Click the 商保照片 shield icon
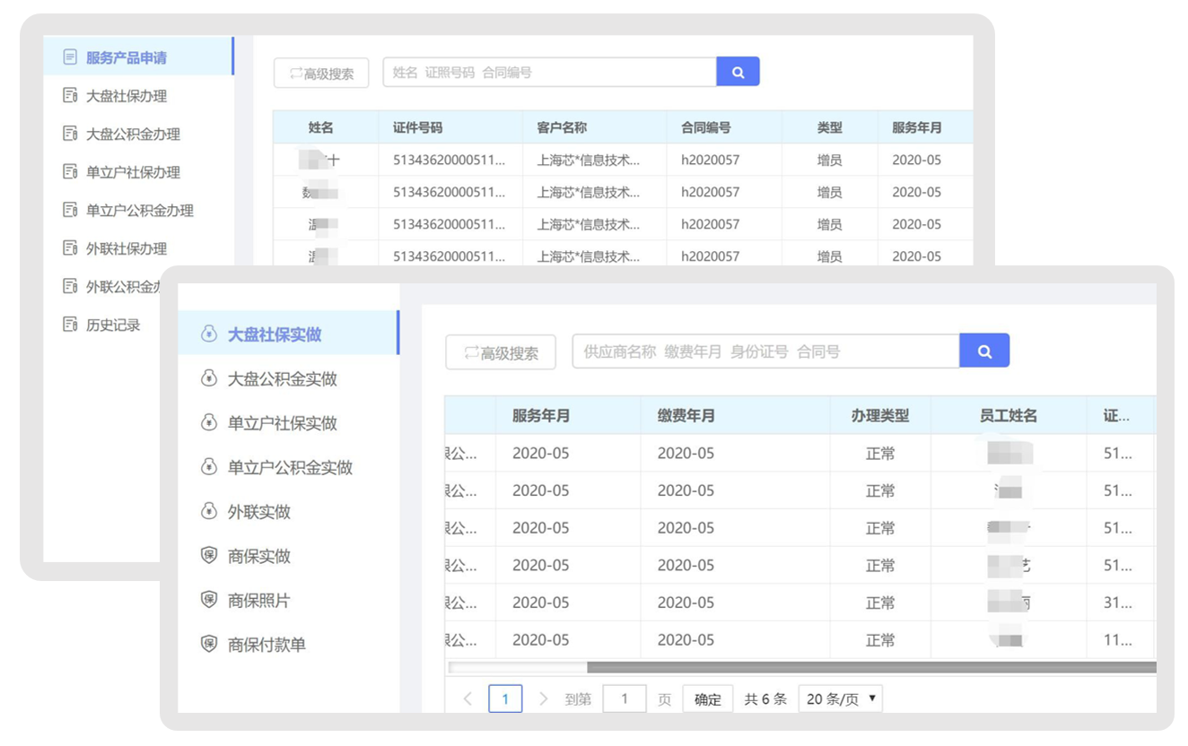Image resolution: width=1188 pixels, height=746 pixels. pos(209,600)
